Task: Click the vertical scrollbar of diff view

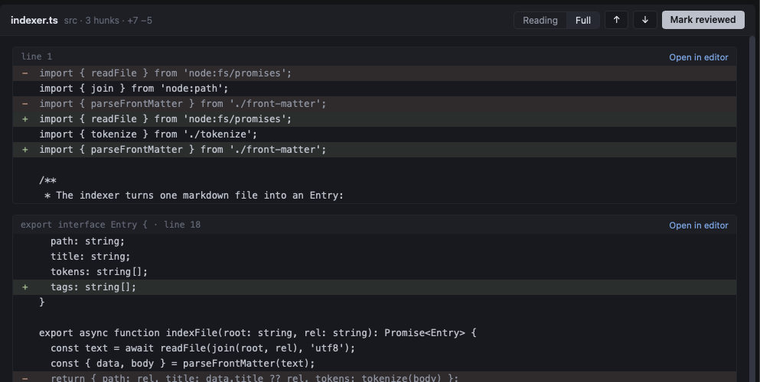Action: coord(752,209)
